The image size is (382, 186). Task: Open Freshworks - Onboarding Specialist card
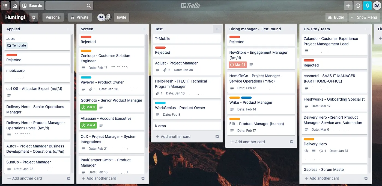tap(335, 103)
